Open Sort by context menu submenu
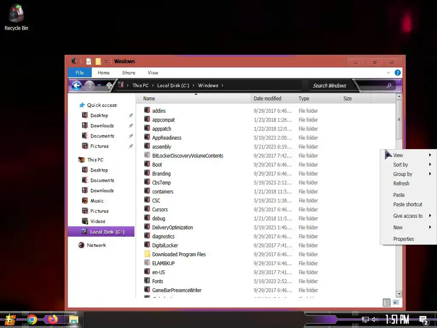This screenshot has width=437, height=328. [x=408, y=164]
